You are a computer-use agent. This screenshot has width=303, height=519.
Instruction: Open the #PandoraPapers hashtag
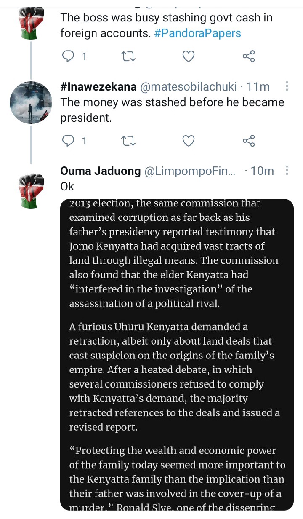coord(198,33)
